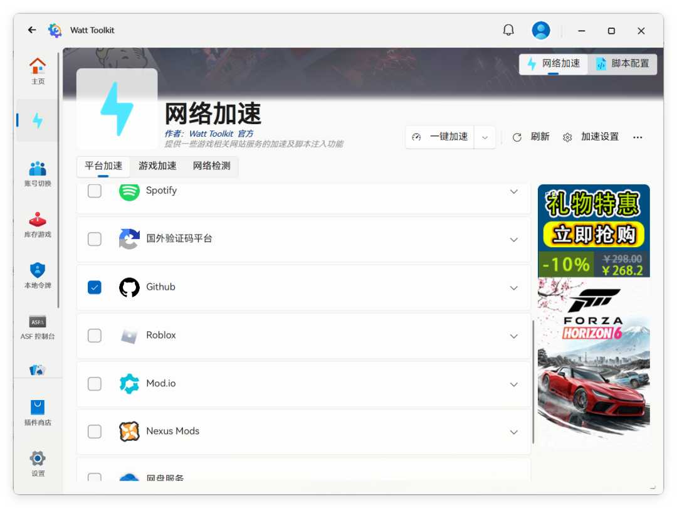Select the 脚本配置 top tab
The image size is (677, 508).
pyautogui.click(x=622, y=64)
